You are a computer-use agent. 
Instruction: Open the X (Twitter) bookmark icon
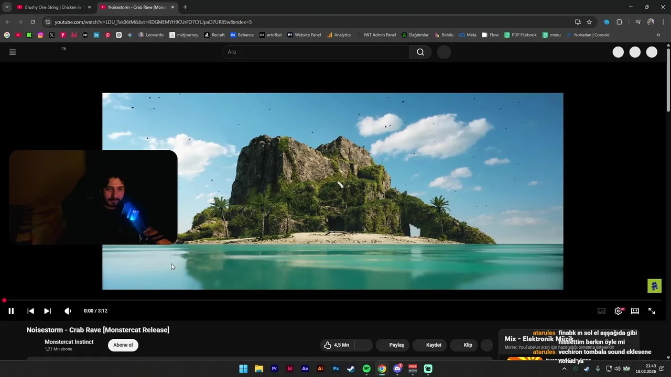pyautogui.click(x=51, y=35)
